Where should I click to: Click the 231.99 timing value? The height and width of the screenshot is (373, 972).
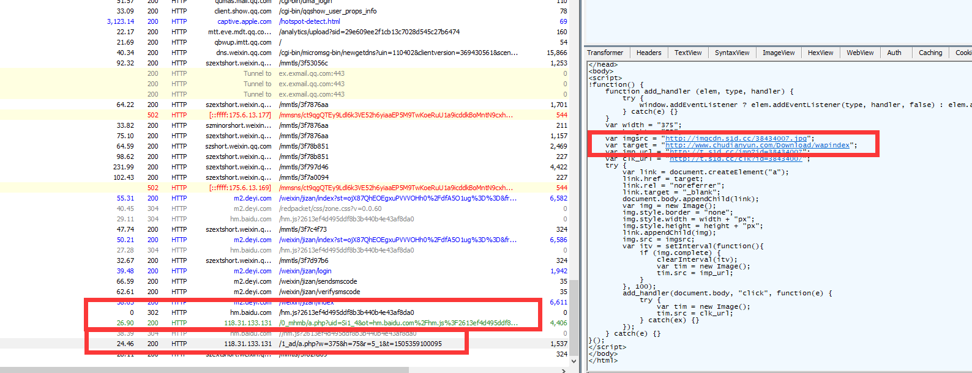click(x=124, y=167)
